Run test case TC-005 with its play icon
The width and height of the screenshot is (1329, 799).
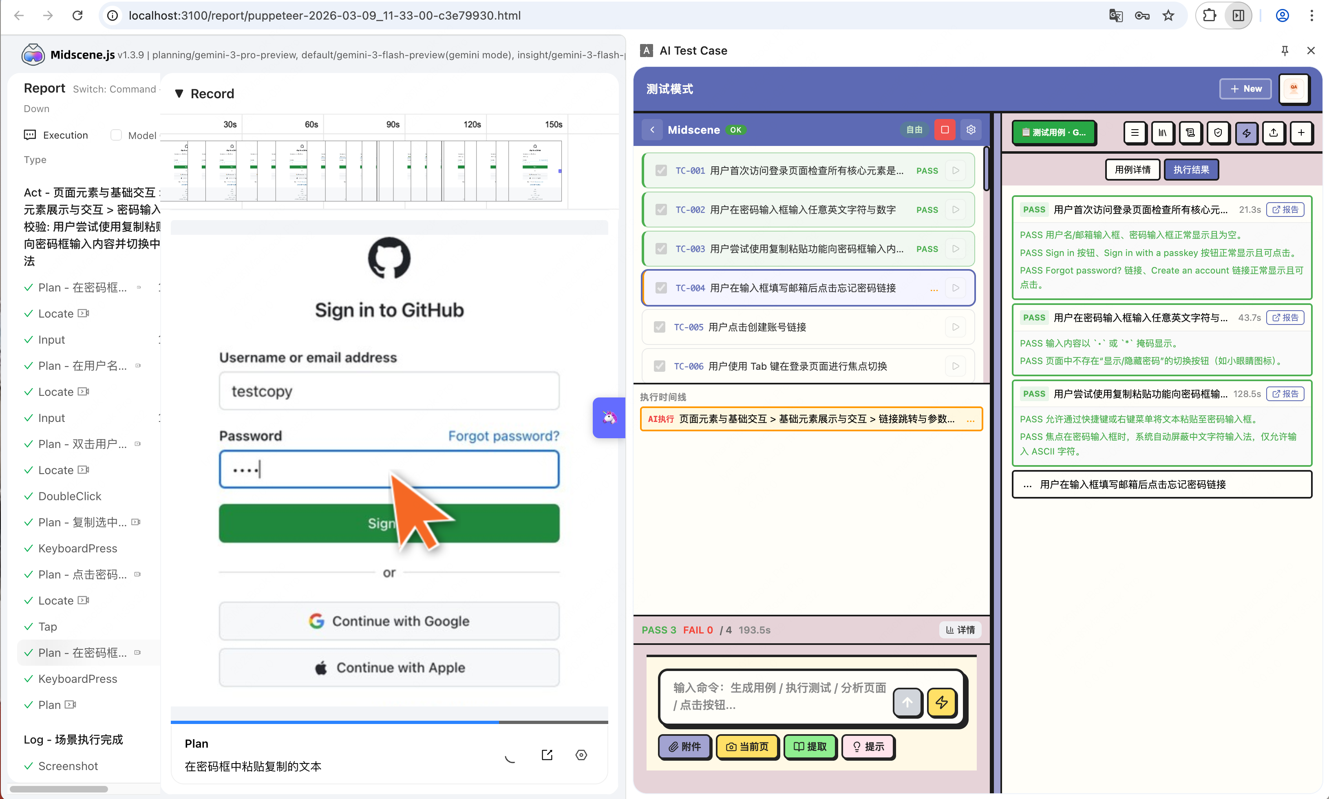(956, 327)
